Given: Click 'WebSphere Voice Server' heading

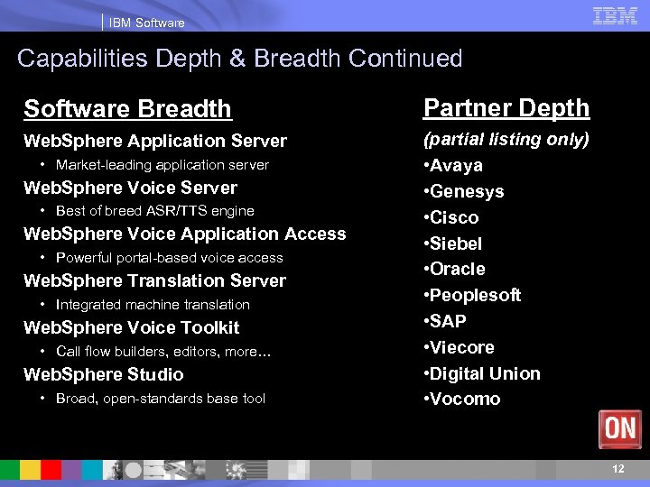Looking at the screenshot, I should 131,188.
